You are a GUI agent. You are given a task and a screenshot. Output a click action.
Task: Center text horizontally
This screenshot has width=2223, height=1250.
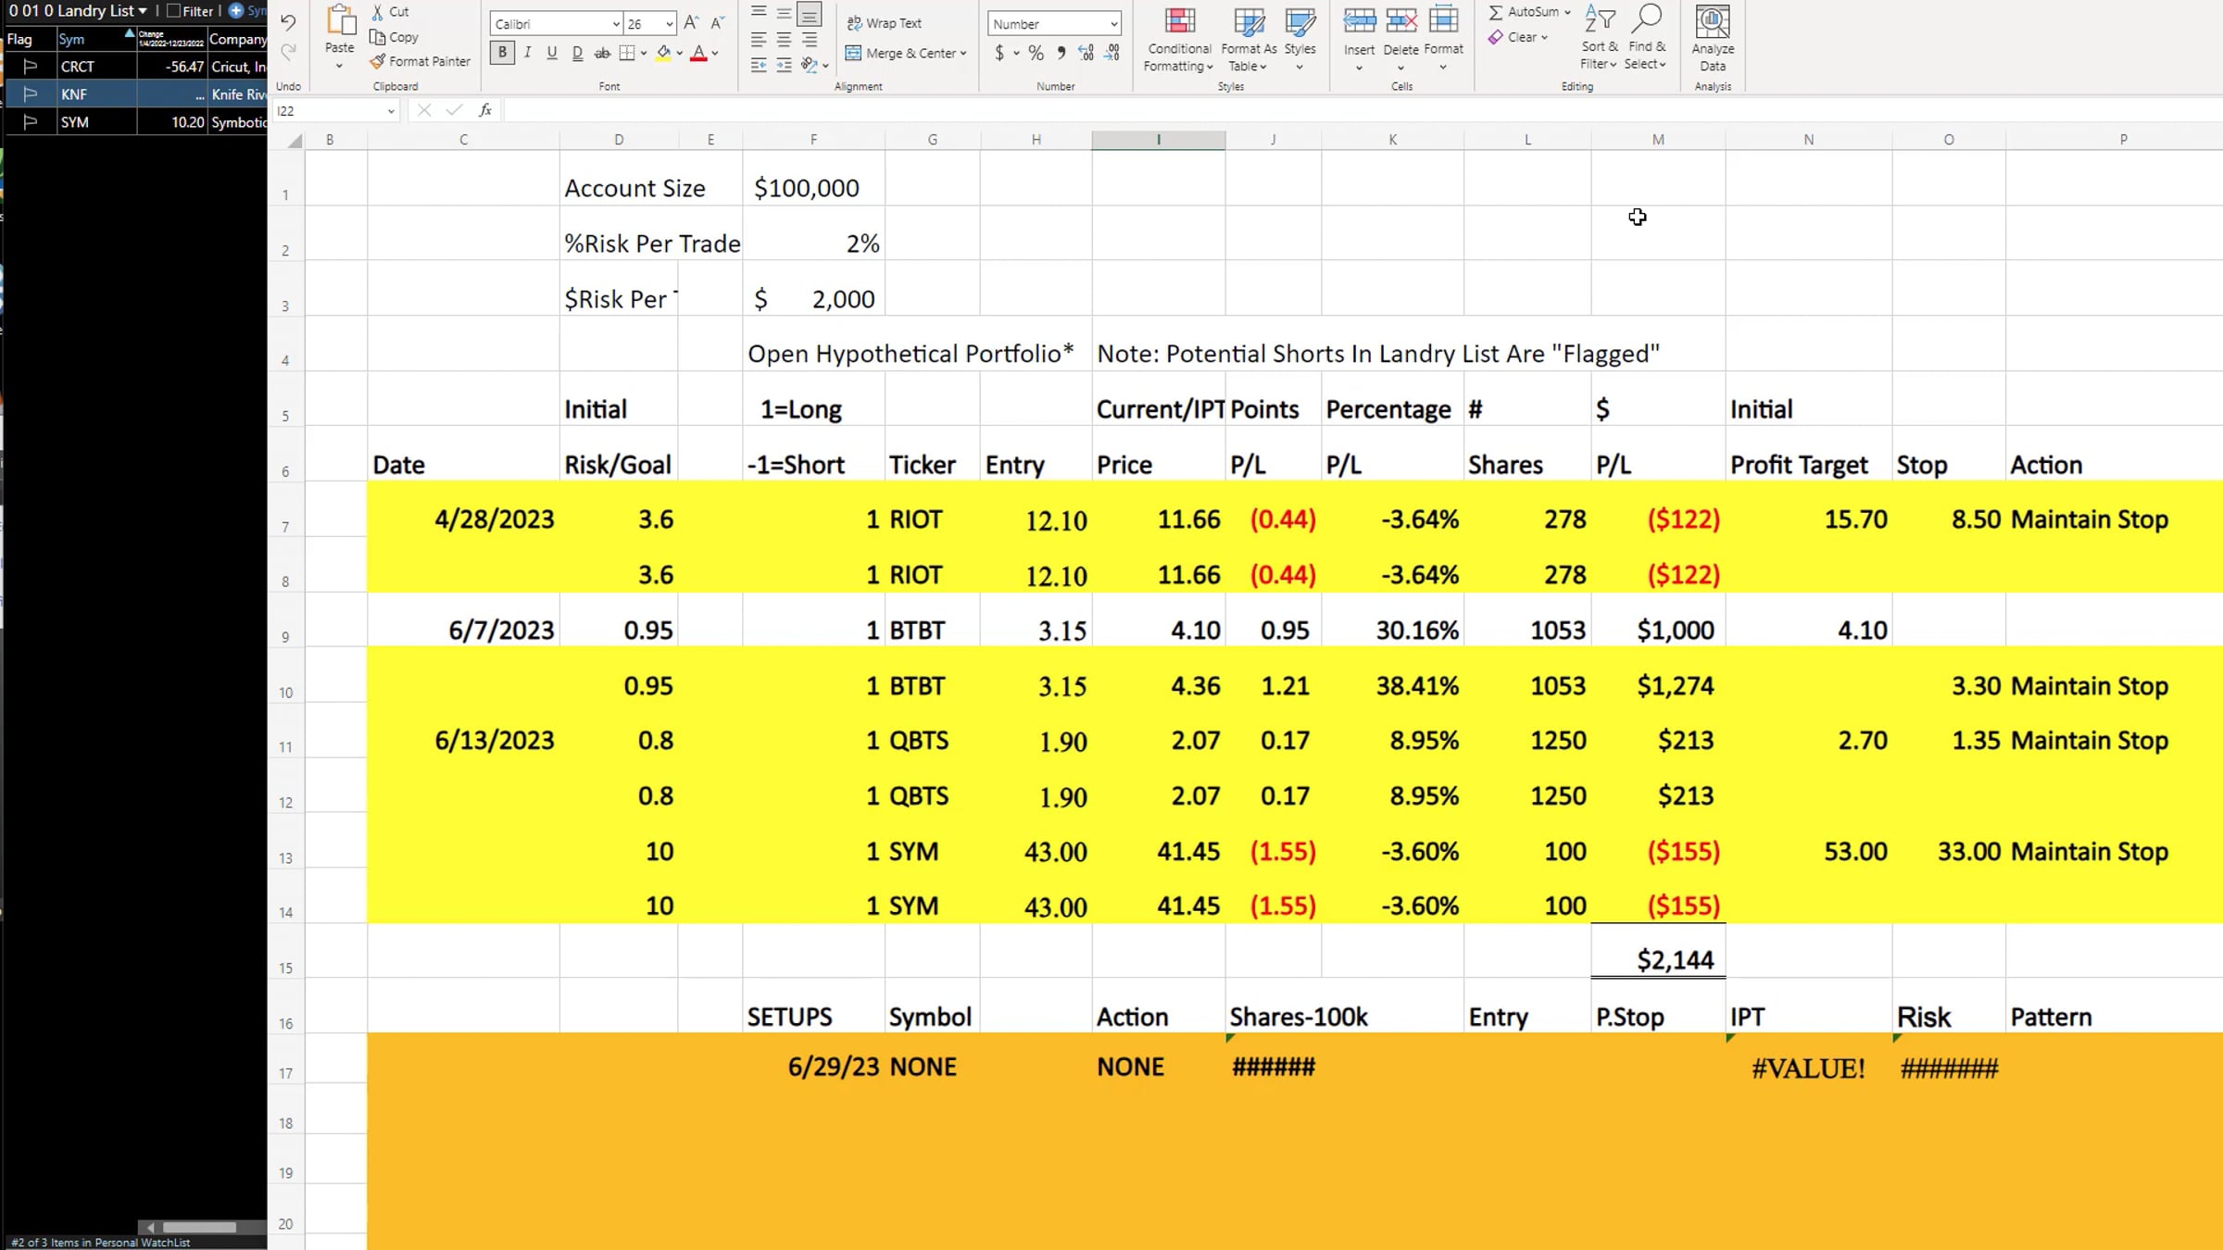(784, 40)
